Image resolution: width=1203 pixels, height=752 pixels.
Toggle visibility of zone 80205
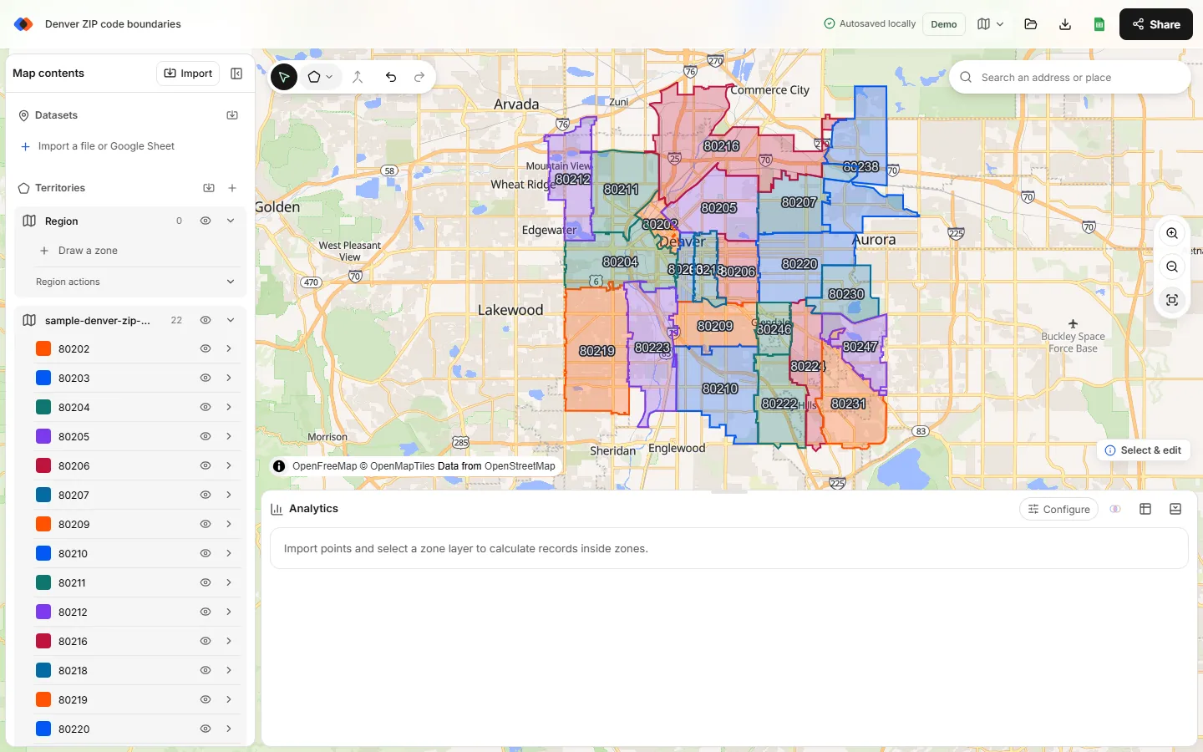[206, 436]
